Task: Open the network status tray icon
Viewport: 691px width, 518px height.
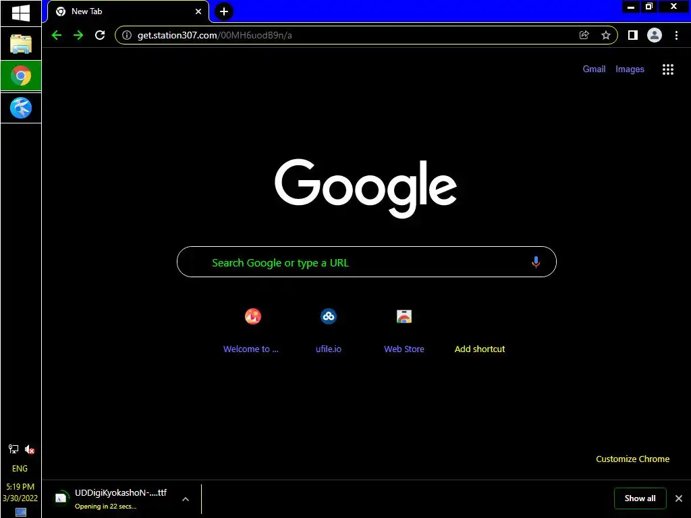Action: pos(13,449)
